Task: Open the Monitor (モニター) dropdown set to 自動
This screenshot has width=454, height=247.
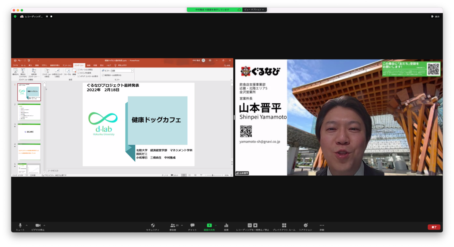Action: [x=122, y=71]
